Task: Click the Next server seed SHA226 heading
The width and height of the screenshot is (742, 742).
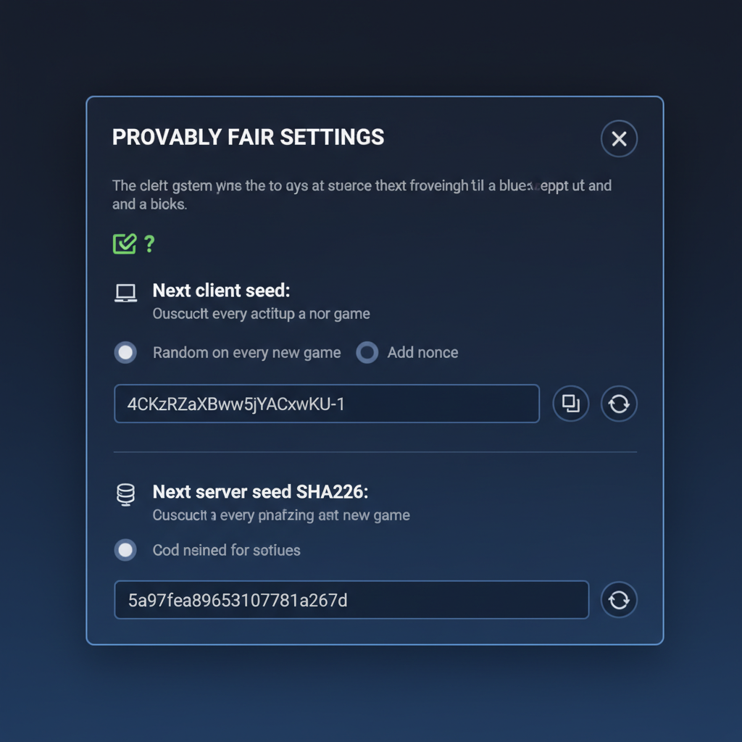Action: [259, 491]
